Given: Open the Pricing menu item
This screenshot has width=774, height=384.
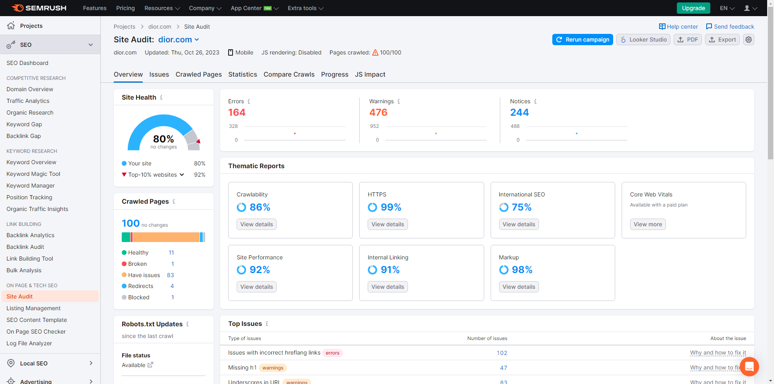Looking at the screenshot, I should pos(125,8).
